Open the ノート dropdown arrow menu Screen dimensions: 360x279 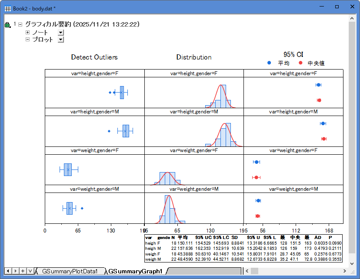[x=61, y=33]
